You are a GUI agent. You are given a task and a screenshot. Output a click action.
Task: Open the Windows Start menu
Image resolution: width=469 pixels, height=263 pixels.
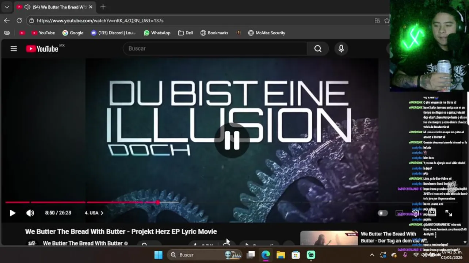(158, 255)
